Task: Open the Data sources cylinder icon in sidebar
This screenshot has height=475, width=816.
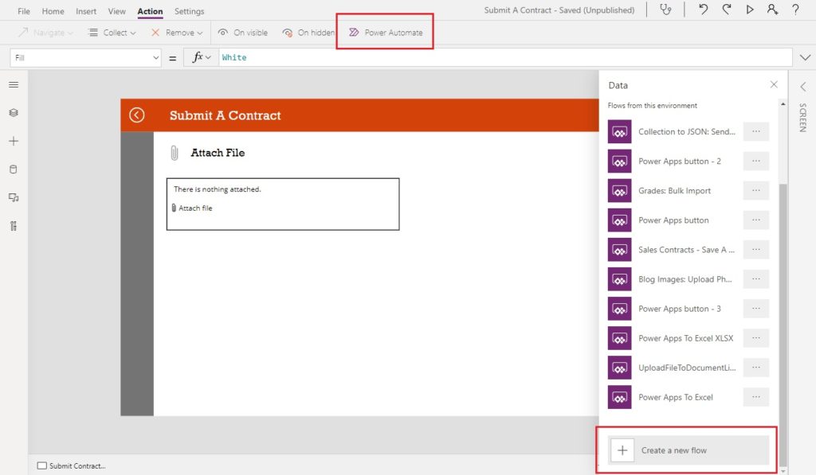Action: click(14, 169)
